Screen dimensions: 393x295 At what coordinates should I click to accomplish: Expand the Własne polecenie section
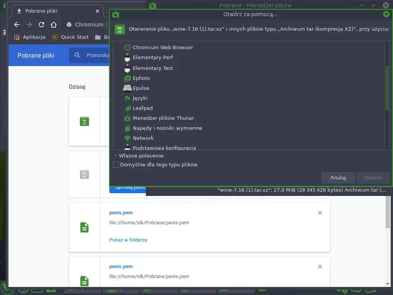pyautogui.click(x=116, y=156)
